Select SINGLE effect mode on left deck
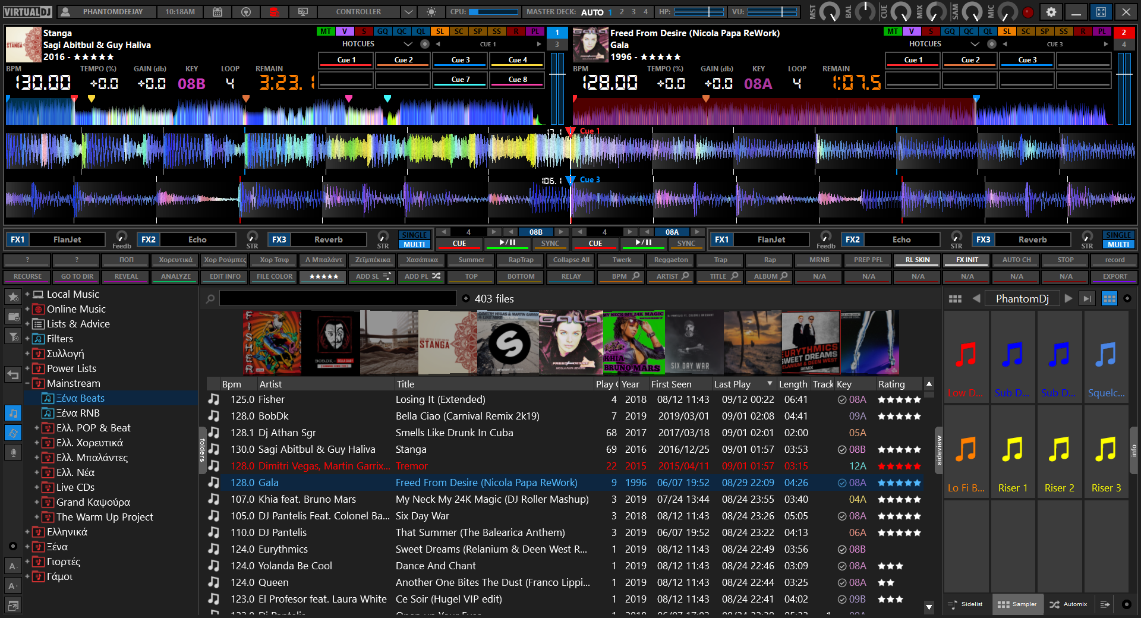Viewport: 1141px width, 618px height. [414, 235]
